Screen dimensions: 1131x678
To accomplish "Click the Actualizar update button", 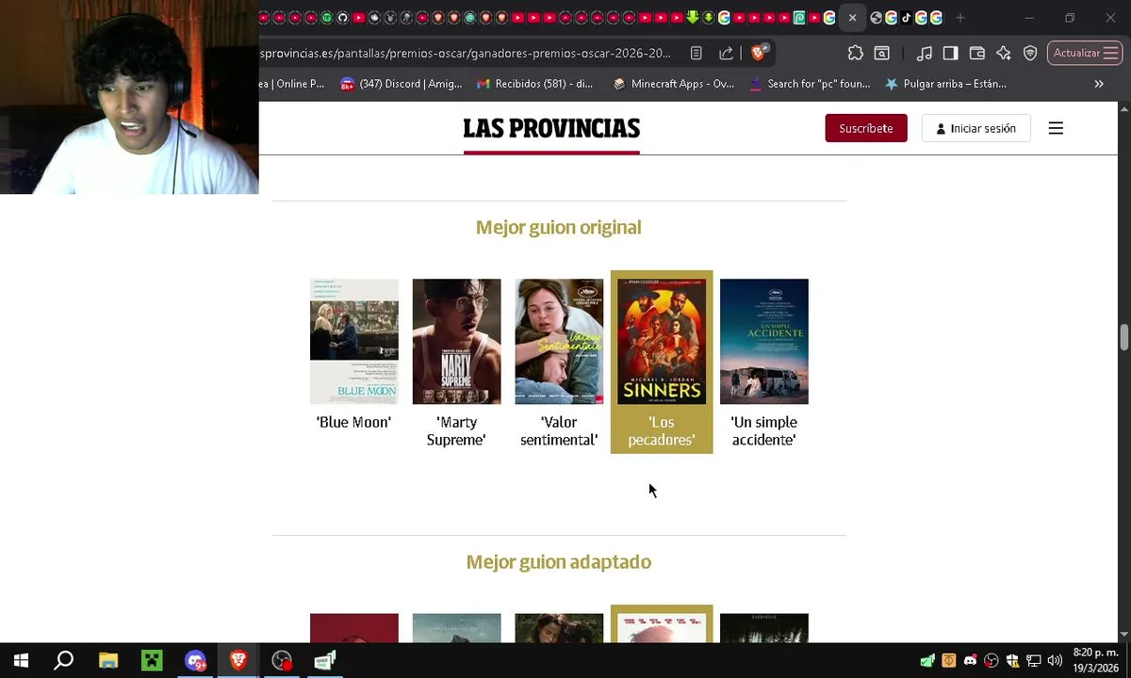I will (1085, 53).
